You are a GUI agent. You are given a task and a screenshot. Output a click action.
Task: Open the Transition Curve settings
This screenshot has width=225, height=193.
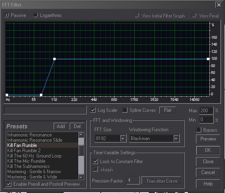click(161, 180)
